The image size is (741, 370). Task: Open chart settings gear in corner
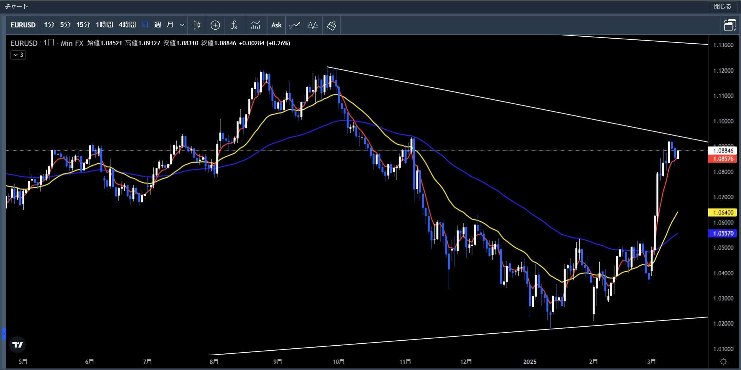click(724, 362)
